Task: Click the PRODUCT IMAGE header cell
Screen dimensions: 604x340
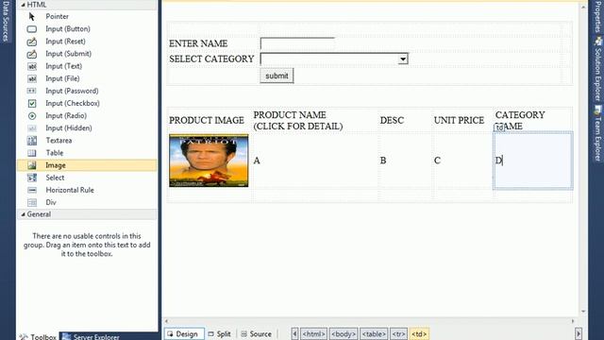Action: coord(210,120)
